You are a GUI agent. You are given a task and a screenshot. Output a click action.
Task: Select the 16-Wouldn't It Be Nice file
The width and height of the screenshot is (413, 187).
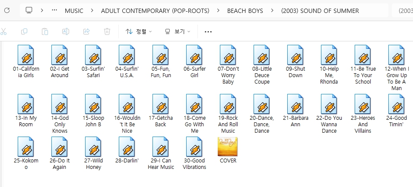(x=127, y=114)
